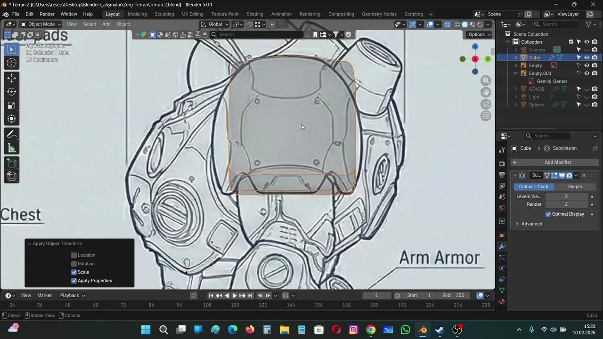
Task: Switch to the Geometry Nodes workspace
Action: pyautogui.click(x=379, y=14)
